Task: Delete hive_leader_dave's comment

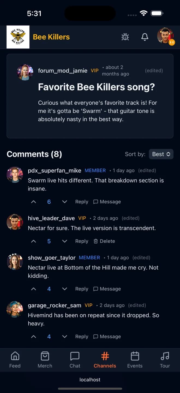Action: [x=104, y=241]
